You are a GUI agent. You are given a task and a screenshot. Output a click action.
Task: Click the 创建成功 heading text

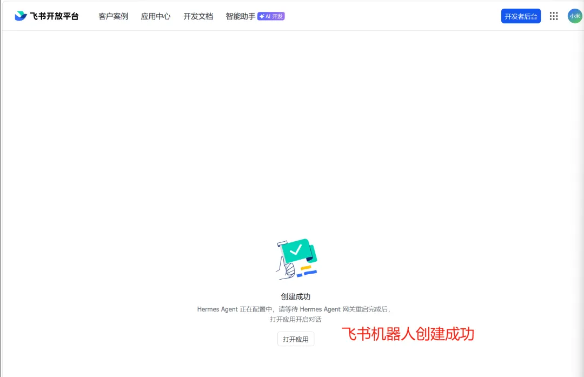[296, 296]
